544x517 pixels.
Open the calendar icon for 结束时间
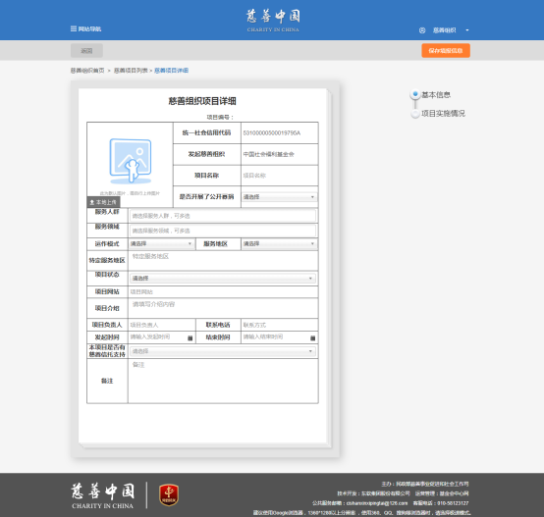(x=312, y=337)
